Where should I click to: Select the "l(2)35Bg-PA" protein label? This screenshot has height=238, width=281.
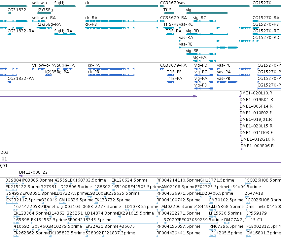pos(57,72)
